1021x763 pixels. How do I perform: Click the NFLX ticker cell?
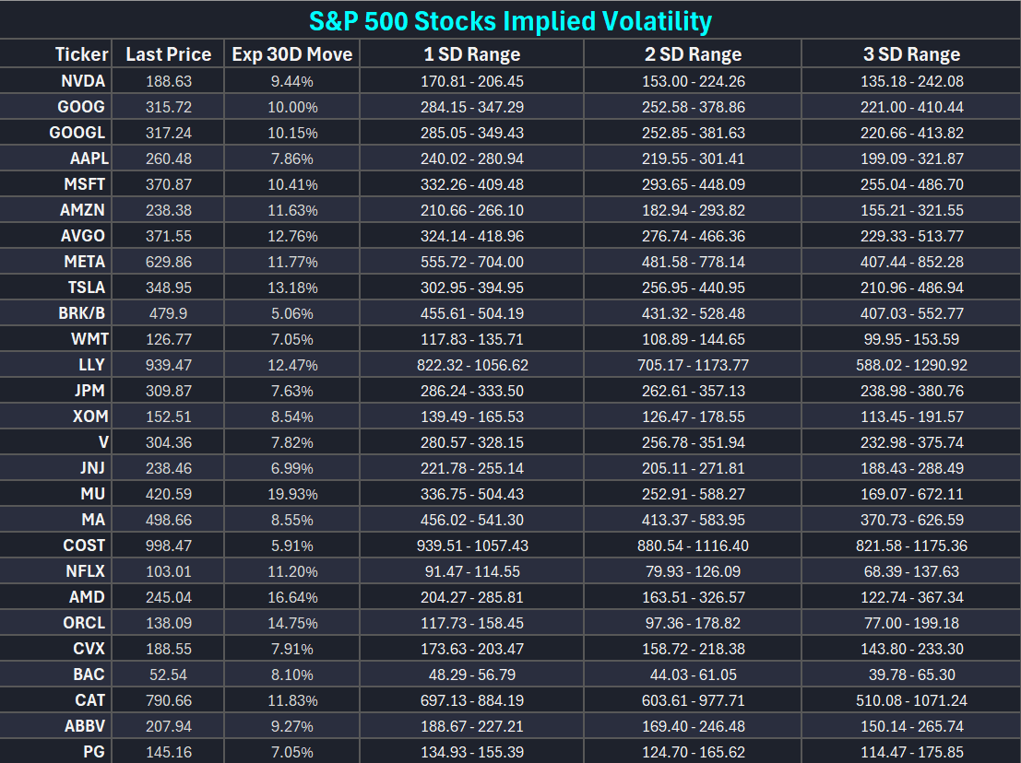click(x=85, y=571)
